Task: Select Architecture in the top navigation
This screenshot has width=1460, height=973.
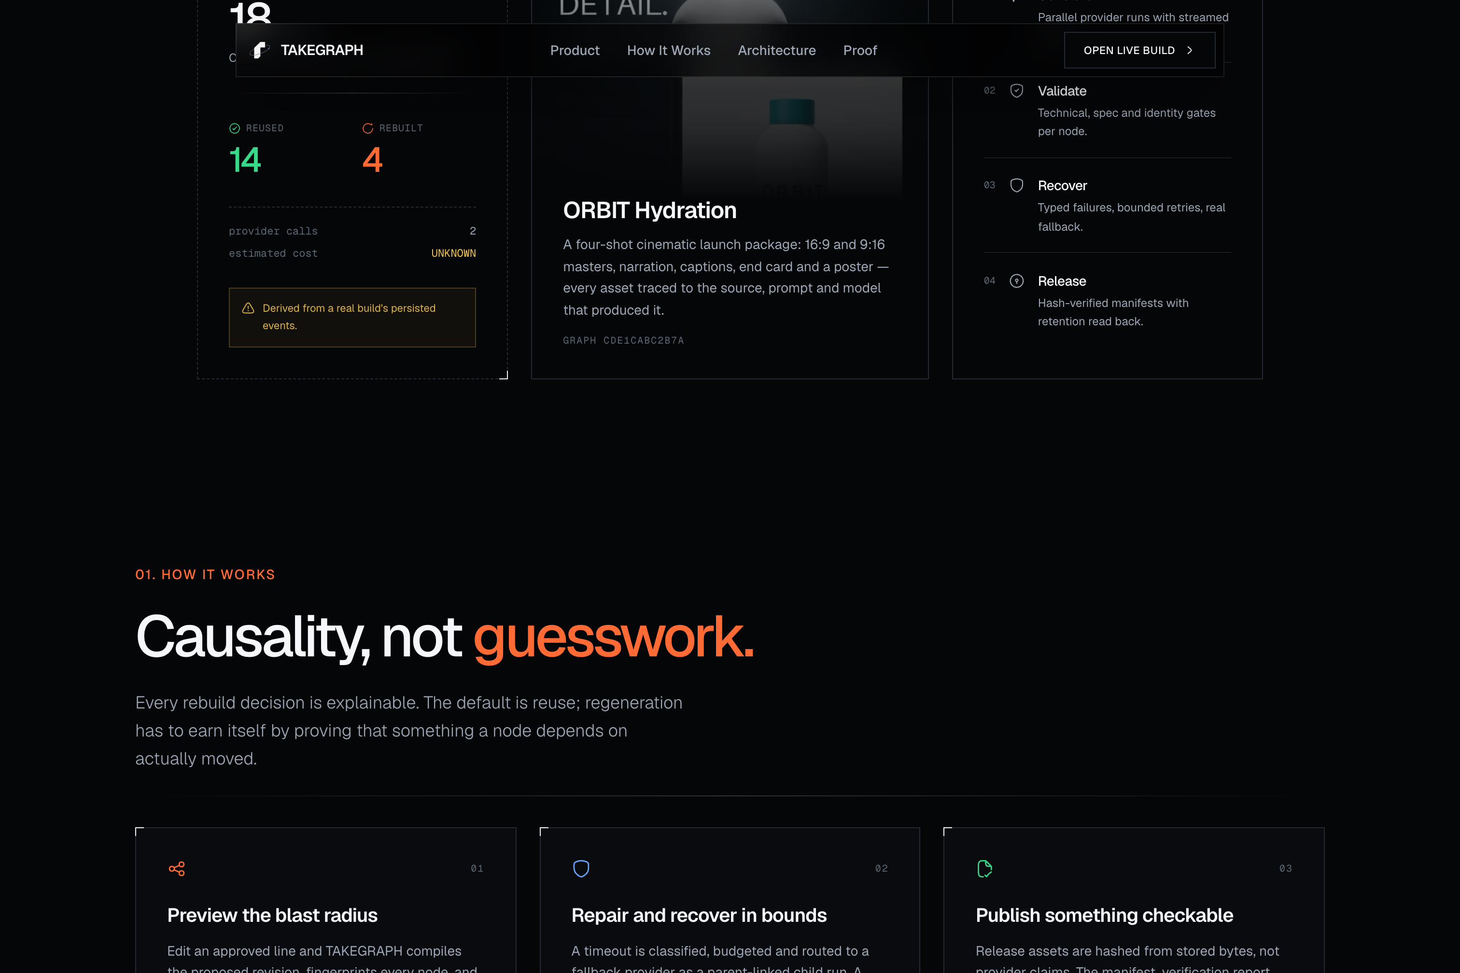Action: tap(776, 50)
